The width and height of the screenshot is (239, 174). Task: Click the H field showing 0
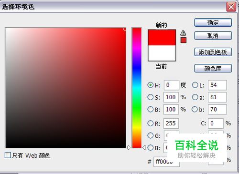tap(172, 85)
